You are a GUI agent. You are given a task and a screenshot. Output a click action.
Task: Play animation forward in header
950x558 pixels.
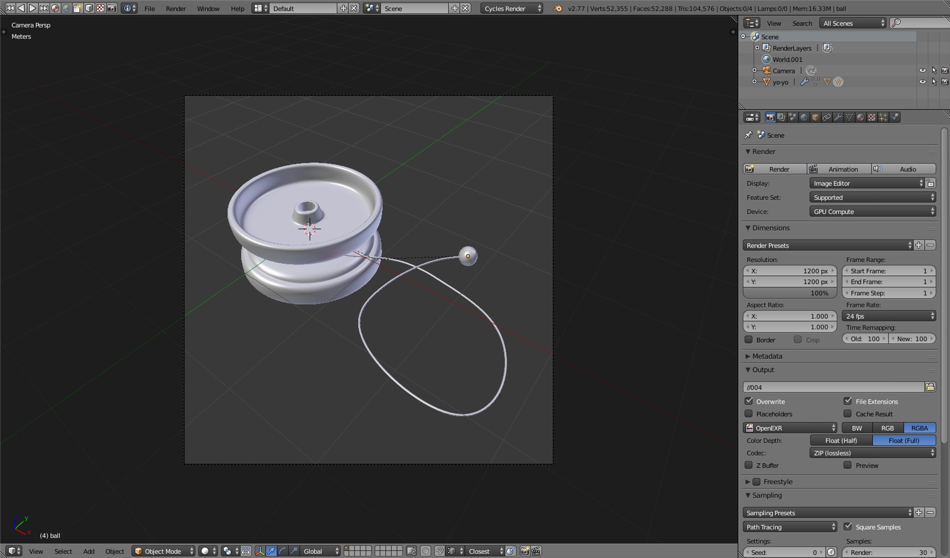point(32,8)
